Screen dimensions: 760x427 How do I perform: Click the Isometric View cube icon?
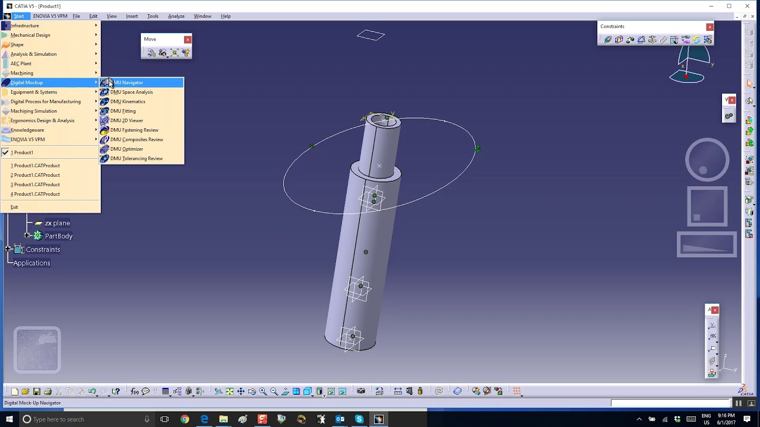coord(307,391)
